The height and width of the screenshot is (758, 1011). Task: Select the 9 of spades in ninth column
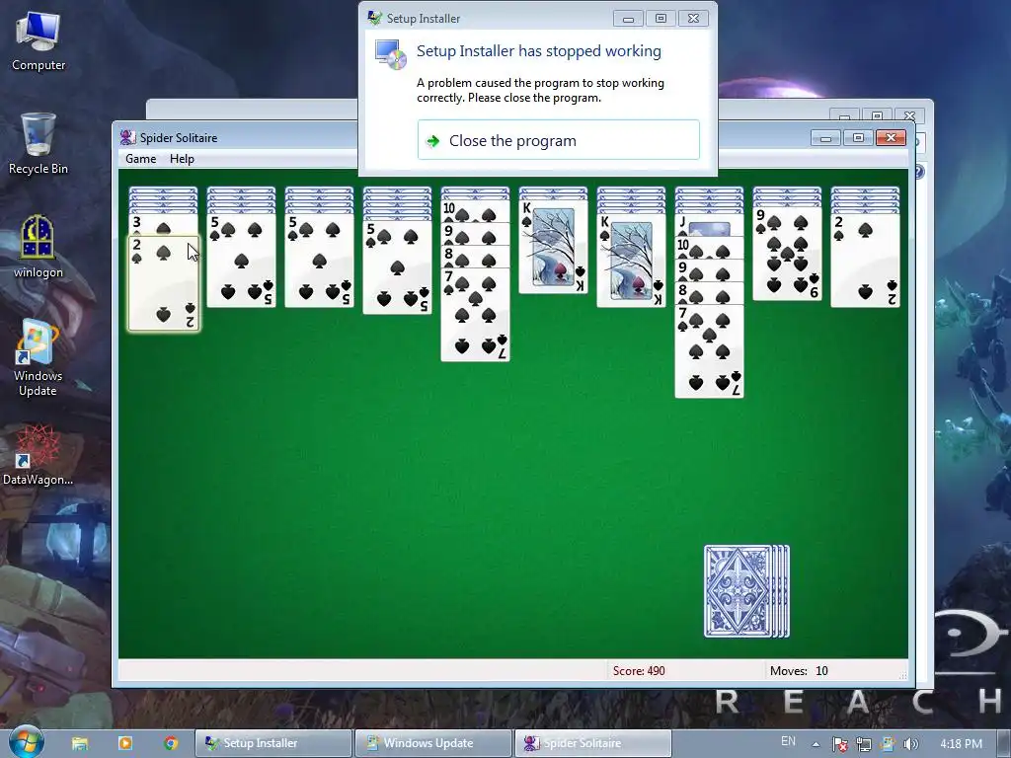[x=787, y=254]
